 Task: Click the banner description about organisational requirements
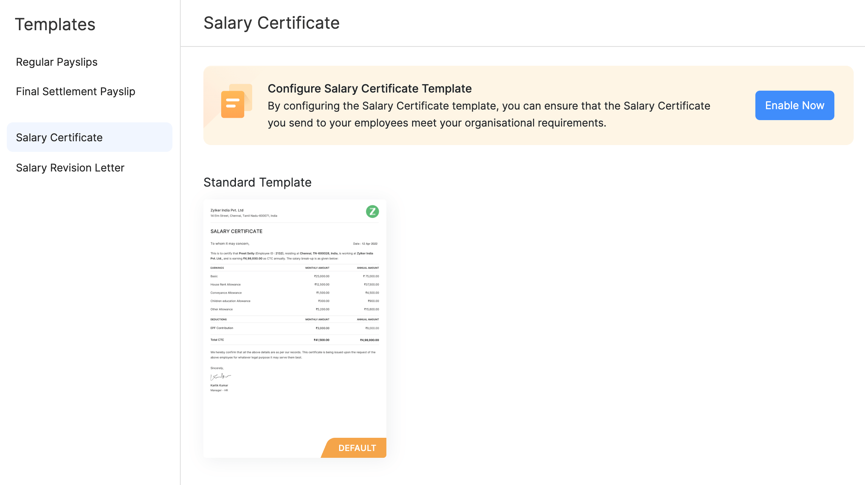tap(488, 114)
